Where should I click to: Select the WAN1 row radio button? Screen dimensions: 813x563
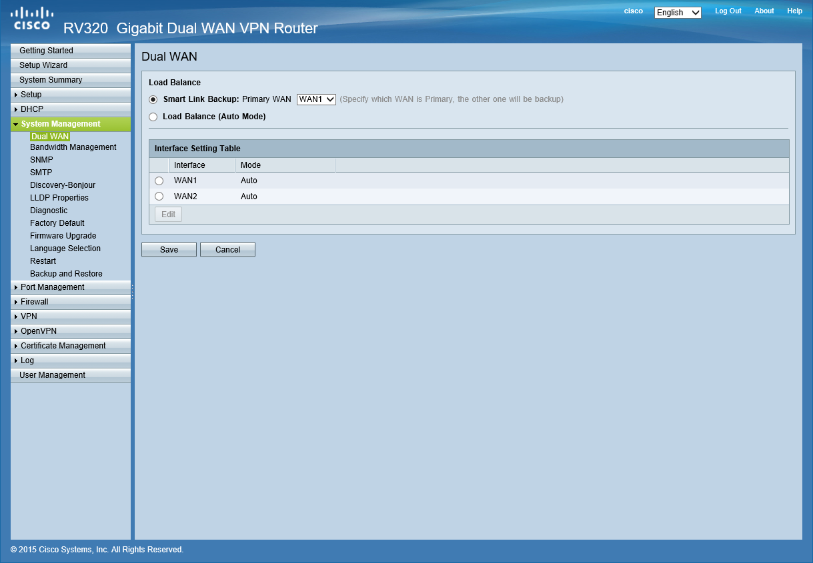pos(159,181)
